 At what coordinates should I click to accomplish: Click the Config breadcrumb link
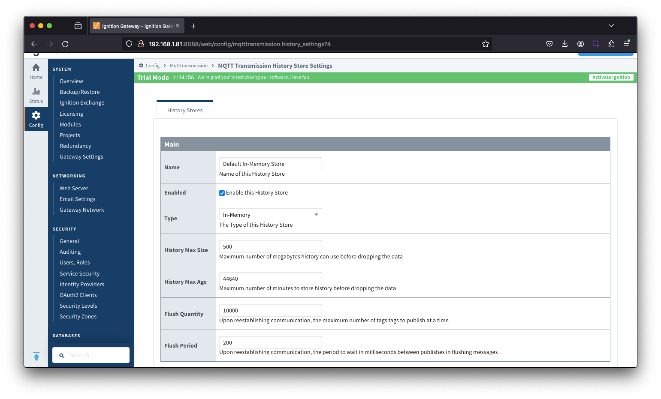point(152,66)
